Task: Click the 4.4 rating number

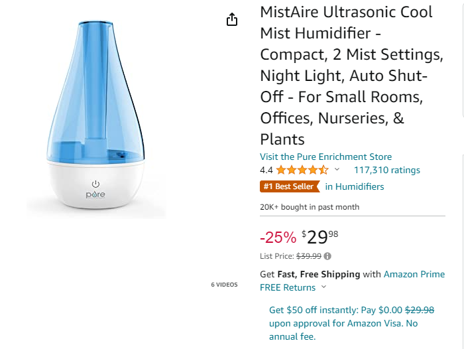Action: coord(266,170)
